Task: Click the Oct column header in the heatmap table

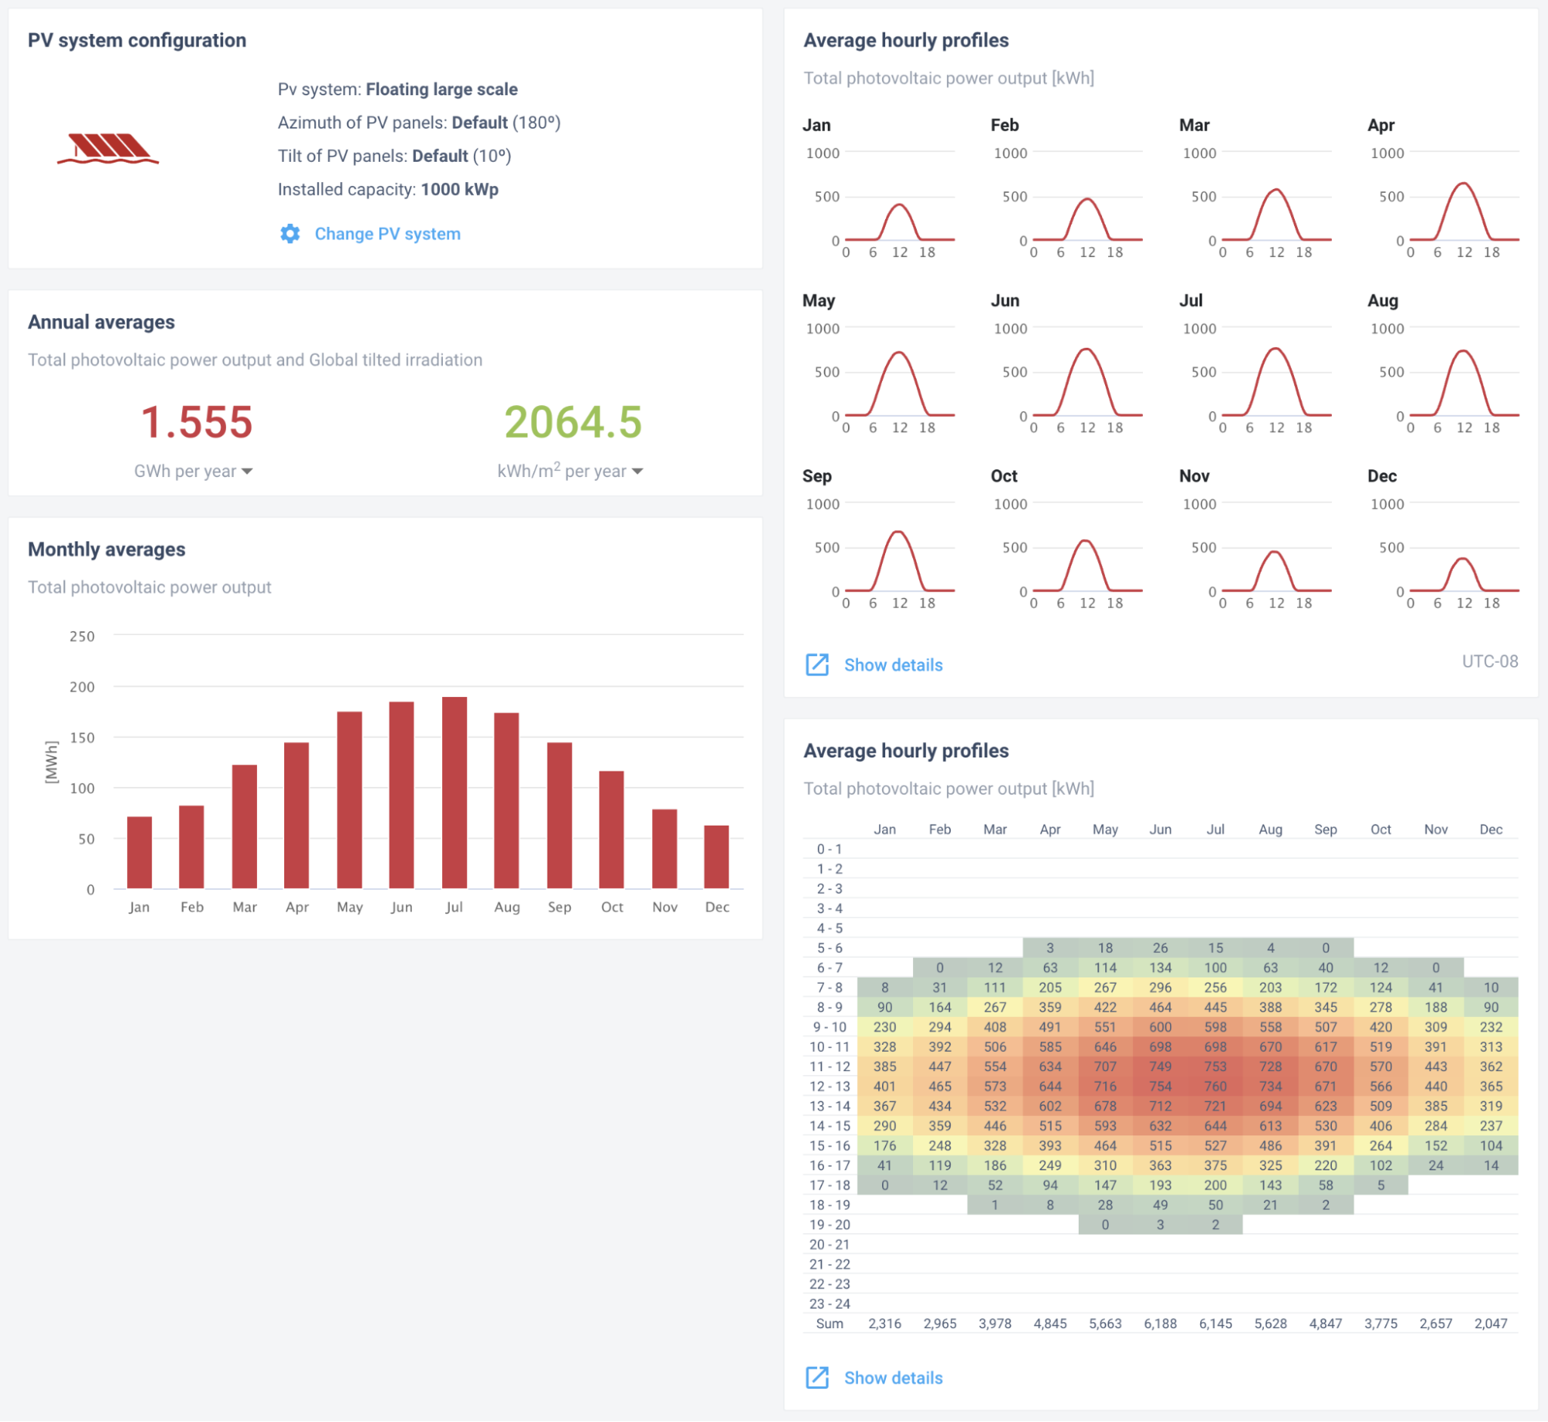Action: (x=1381, y=829)
